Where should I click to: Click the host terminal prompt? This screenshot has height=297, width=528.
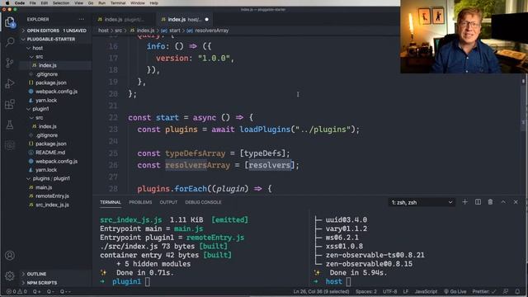point(333,281)
